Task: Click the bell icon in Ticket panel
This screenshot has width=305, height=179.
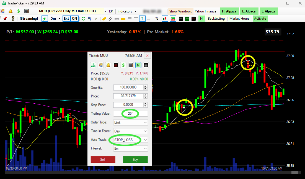Action: click(x=108, y=65)
